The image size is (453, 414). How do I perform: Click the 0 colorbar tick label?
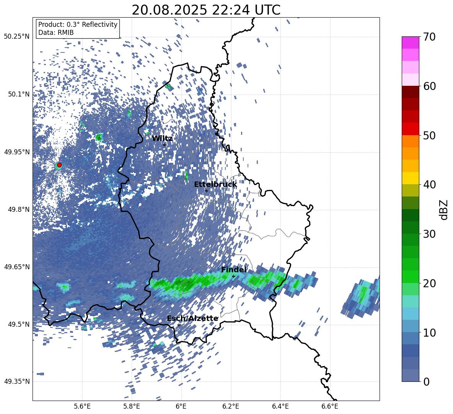pos(426,381)
